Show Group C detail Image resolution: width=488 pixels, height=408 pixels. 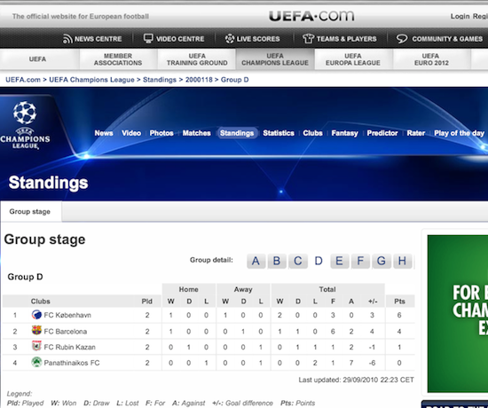coord(297,261)
